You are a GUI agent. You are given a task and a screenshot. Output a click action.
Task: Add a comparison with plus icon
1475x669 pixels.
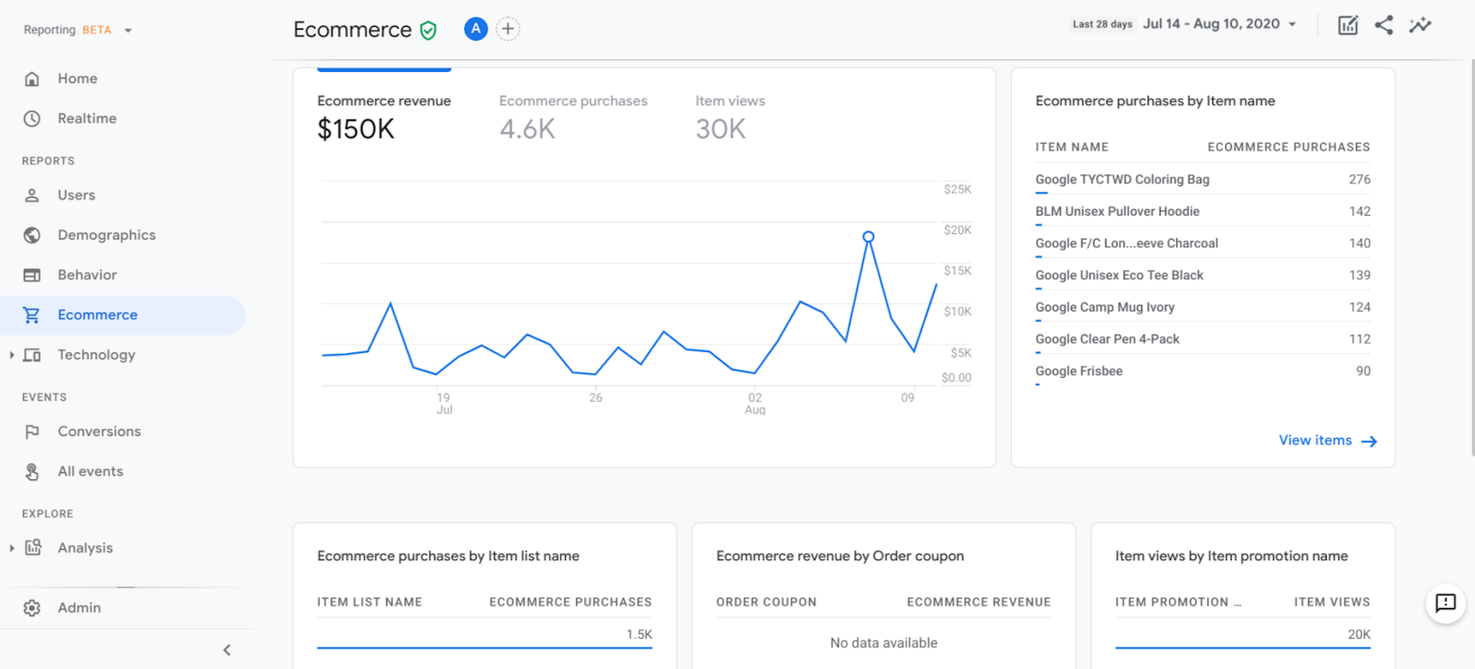tap(508, 29)
